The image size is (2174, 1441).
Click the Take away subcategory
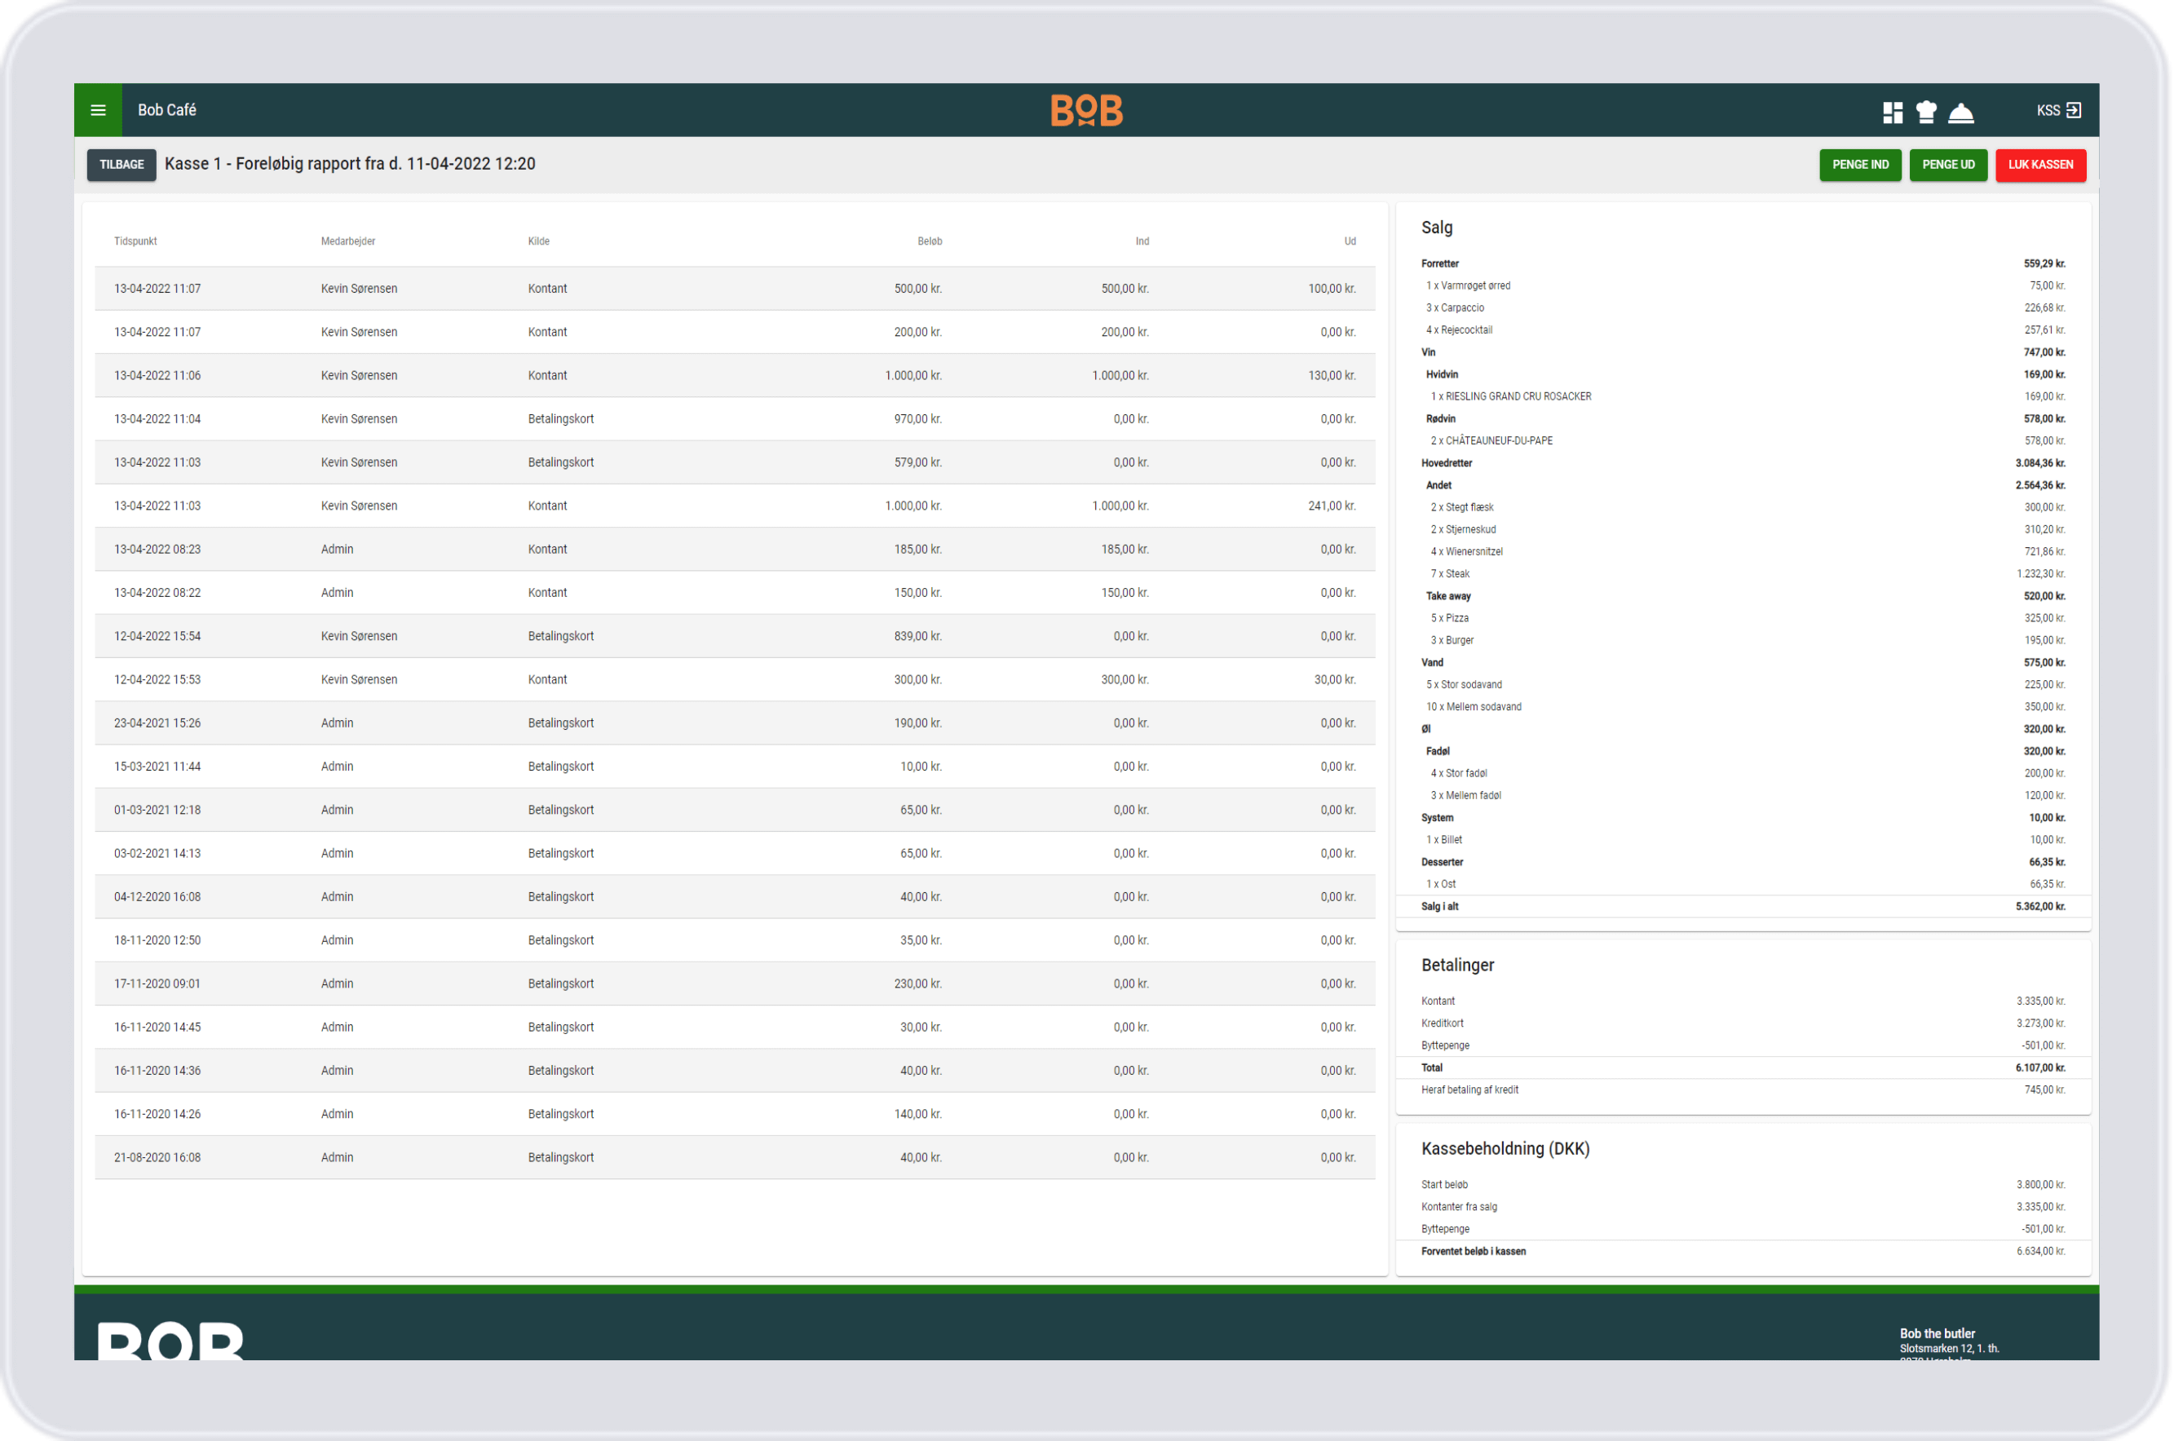(x=1744, y=596)
